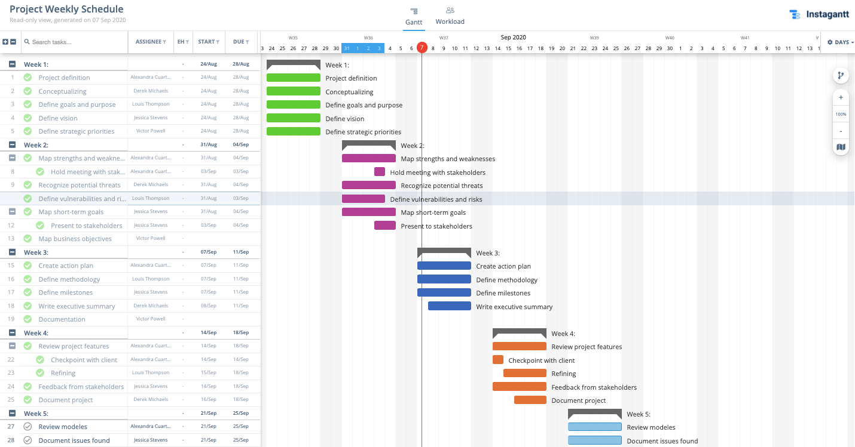Open the timeline minimap icon
This screenshot has height=447, width=855.
point(841,147)
